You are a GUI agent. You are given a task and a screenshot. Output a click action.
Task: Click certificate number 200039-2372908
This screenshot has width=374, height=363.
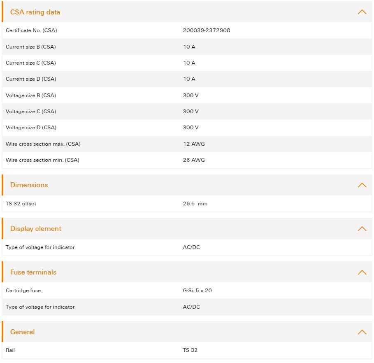click(206, 30)
